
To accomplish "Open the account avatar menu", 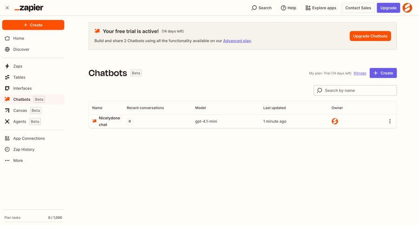I will (x=407, y=8).
